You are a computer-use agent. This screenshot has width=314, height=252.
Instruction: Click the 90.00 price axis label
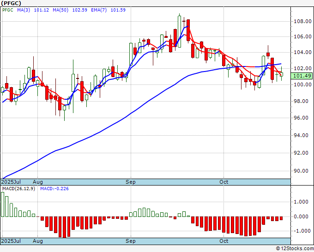pos(301,171)
